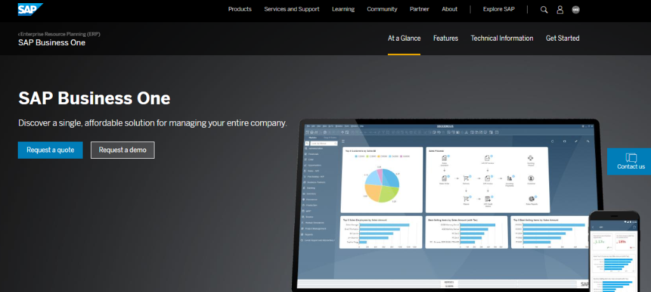The height and width of the screenshot is (292, 651).
Task: Click the laptop dashboard product image
Action: [446, 205]
